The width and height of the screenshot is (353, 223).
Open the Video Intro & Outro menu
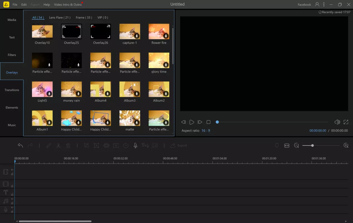pos(68,4)
